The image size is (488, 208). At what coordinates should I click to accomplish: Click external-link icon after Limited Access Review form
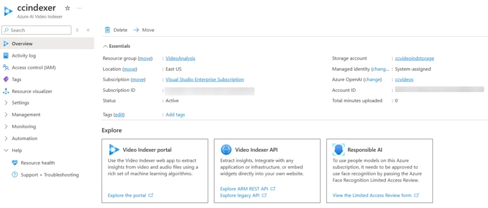(416, 195)
